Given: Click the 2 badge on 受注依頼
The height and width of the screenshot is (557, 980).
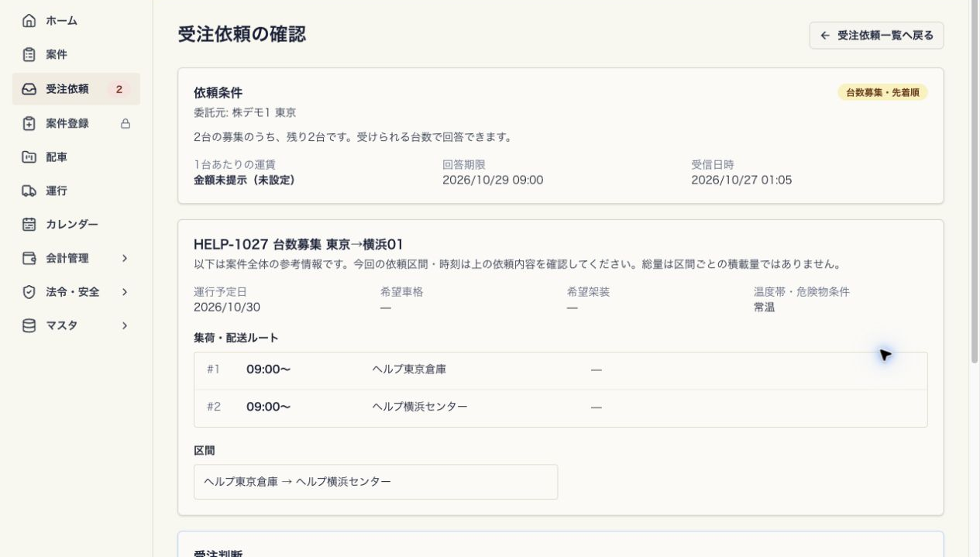Looking at the screenshot, I should (119, 89).
